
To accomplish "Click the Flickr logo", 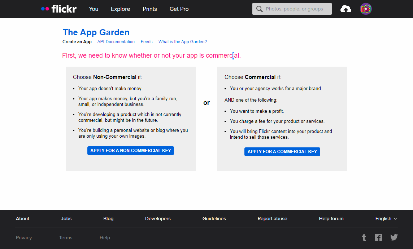I will pyautogui.click(x=59, y=9).
